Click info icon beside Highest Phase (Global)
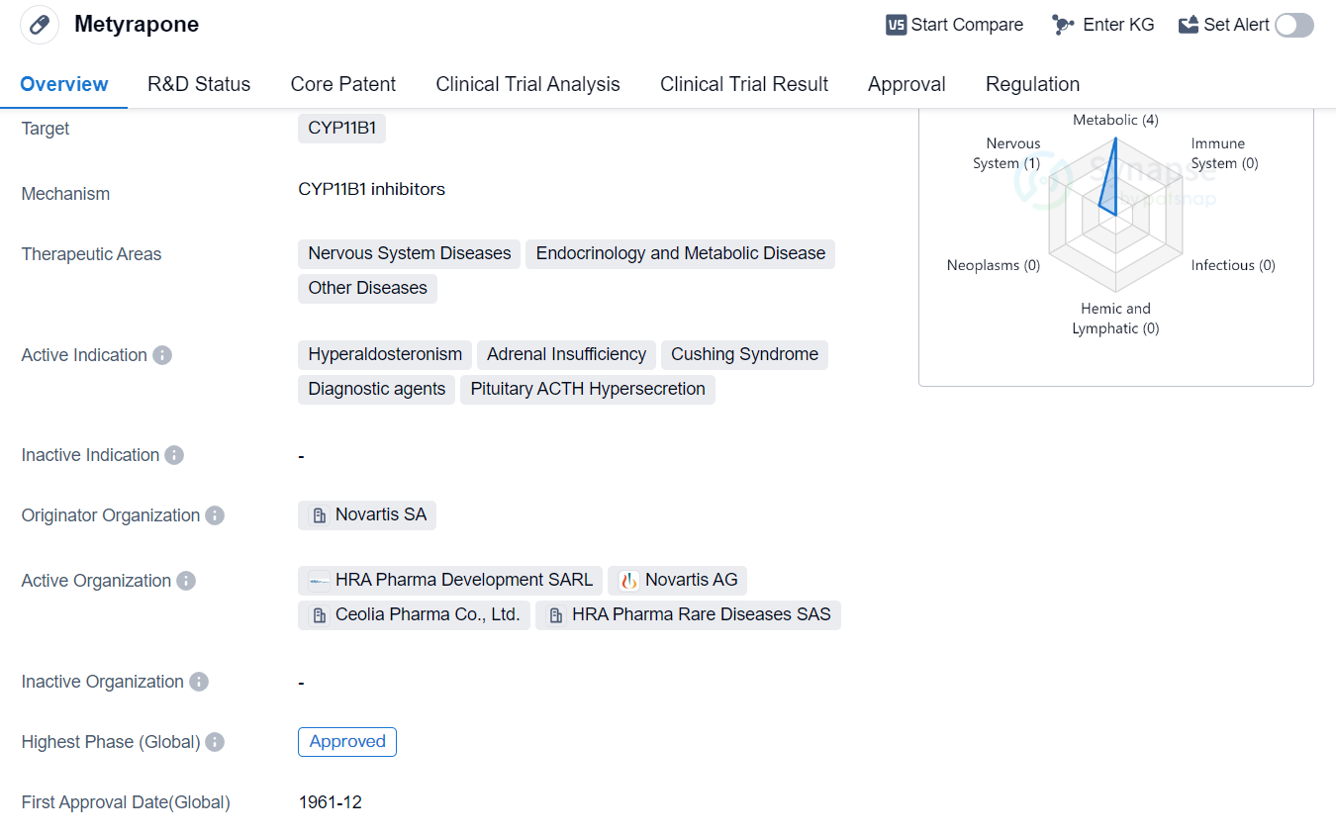The height and width of the screenshot is (836, 1336). (x=215, y=742)
